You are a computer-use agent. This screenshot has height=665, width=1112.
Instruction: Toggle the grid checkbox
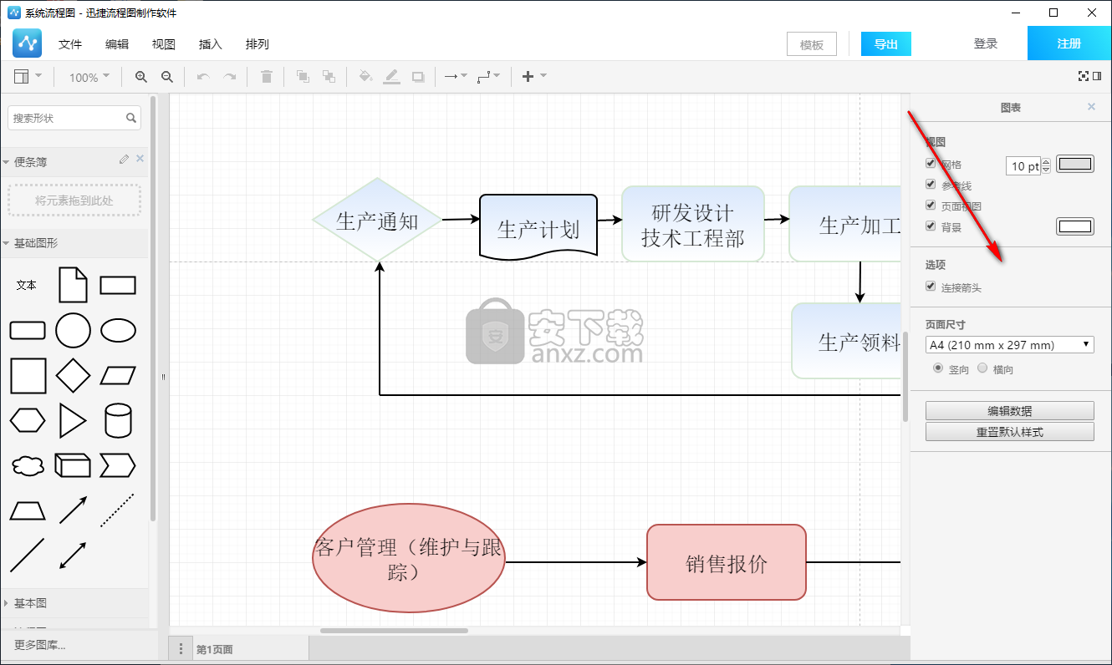[931, 164]
